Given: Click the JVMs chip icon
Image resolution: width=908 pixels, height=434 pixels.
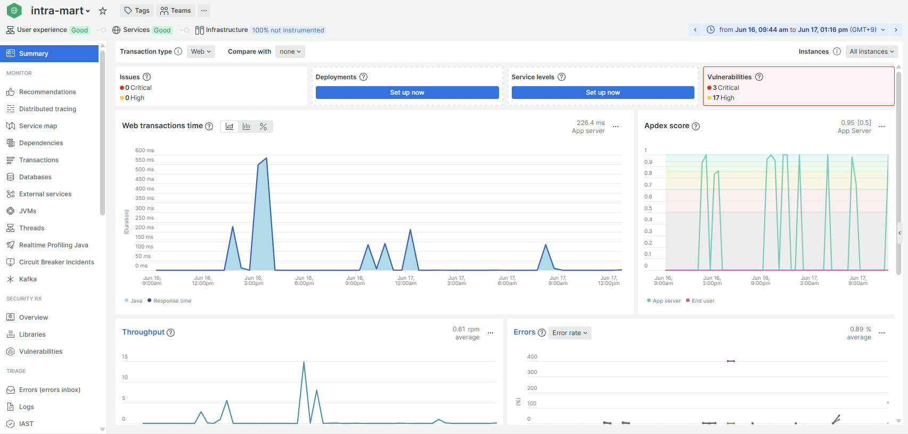Looking at the screenshot, I should click(10, 211).
